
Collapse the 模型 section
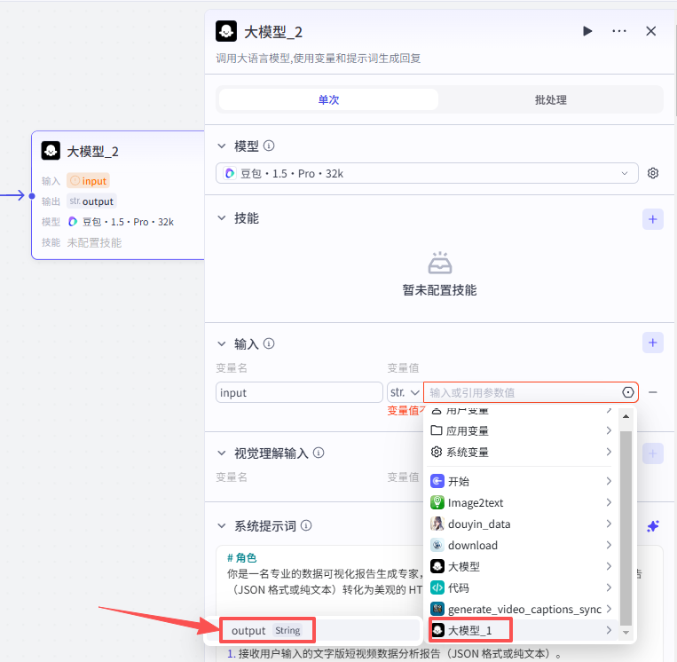tap(222, 146)
